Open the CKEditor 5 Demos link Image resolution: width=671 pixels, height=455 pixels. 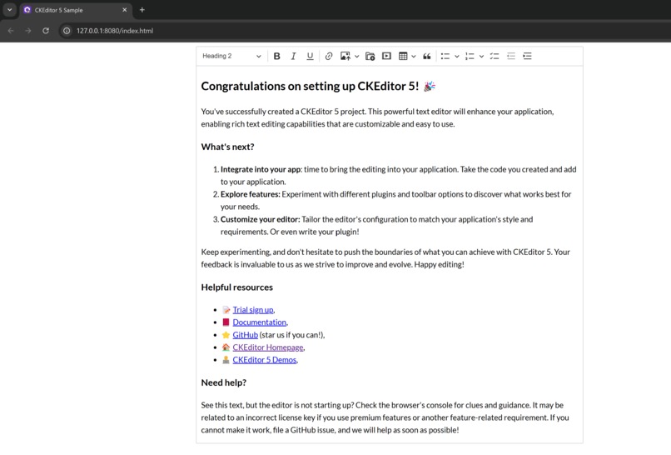265,360
